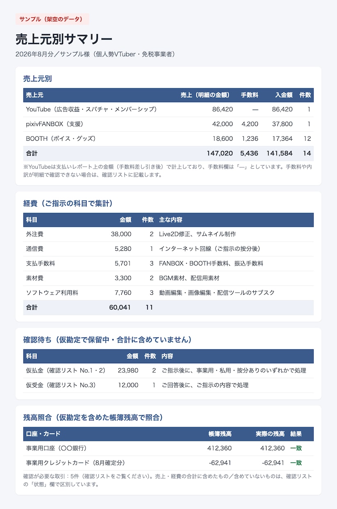Click the サンプル（架空のデータ） badge
Image resolution: width=337 pixels, height=509 pixels.
[52, 19]
